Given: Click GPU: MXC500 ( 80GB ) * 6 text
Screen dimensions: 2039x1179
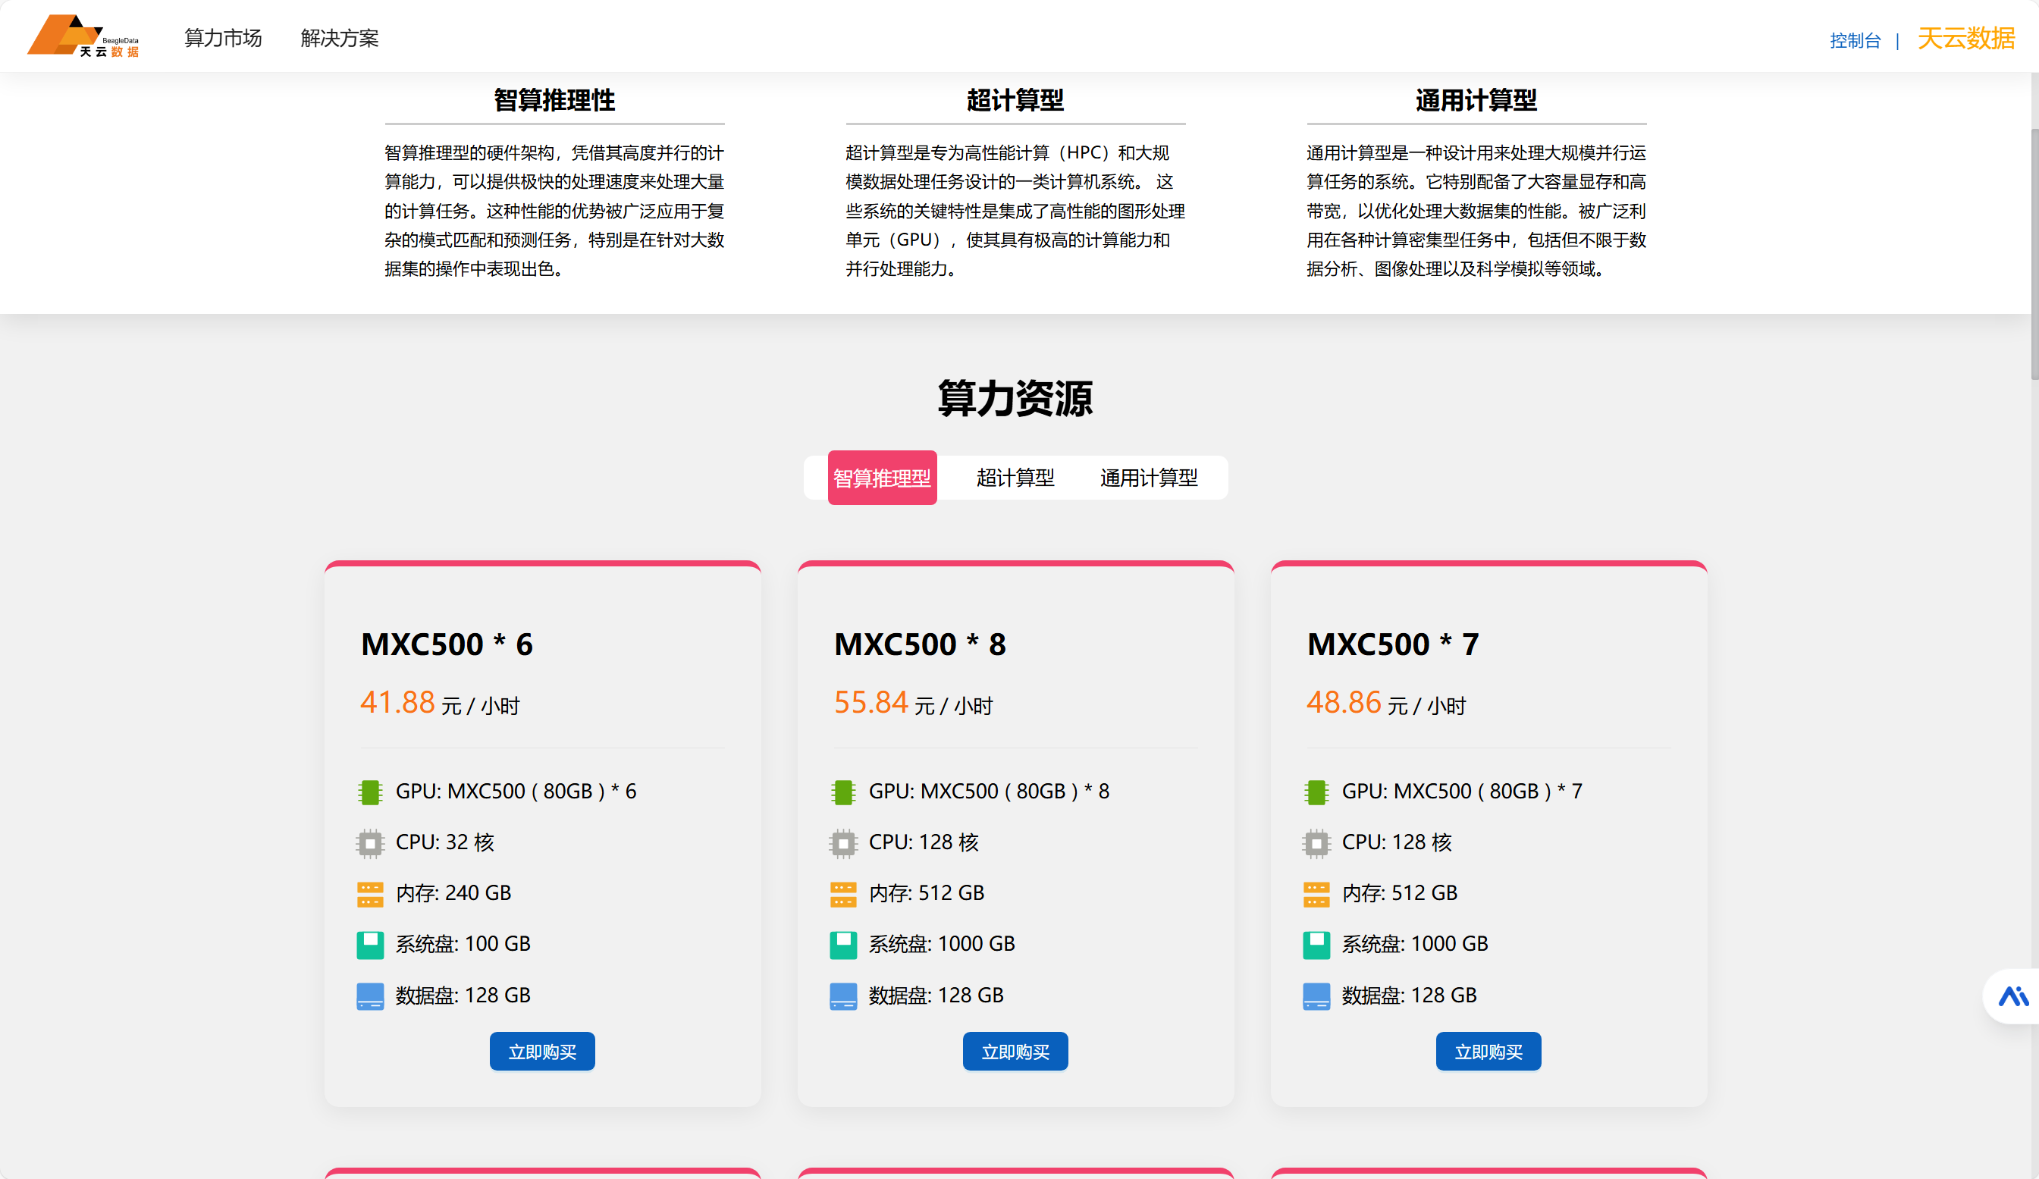Looking at the screenshot, I should point(516,792).
